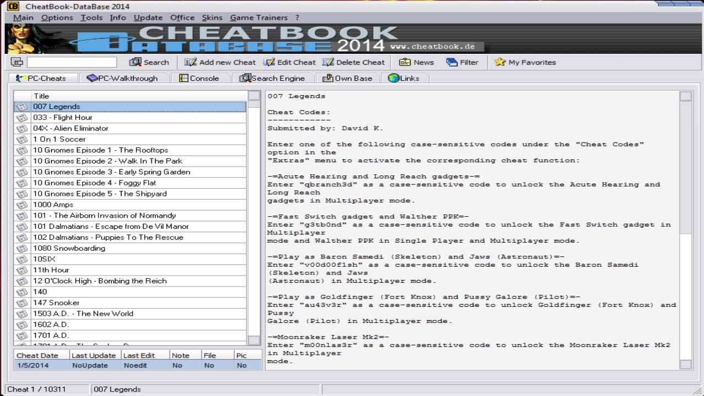
Task: Click the search text input field
Action: [x=71, y=62]
